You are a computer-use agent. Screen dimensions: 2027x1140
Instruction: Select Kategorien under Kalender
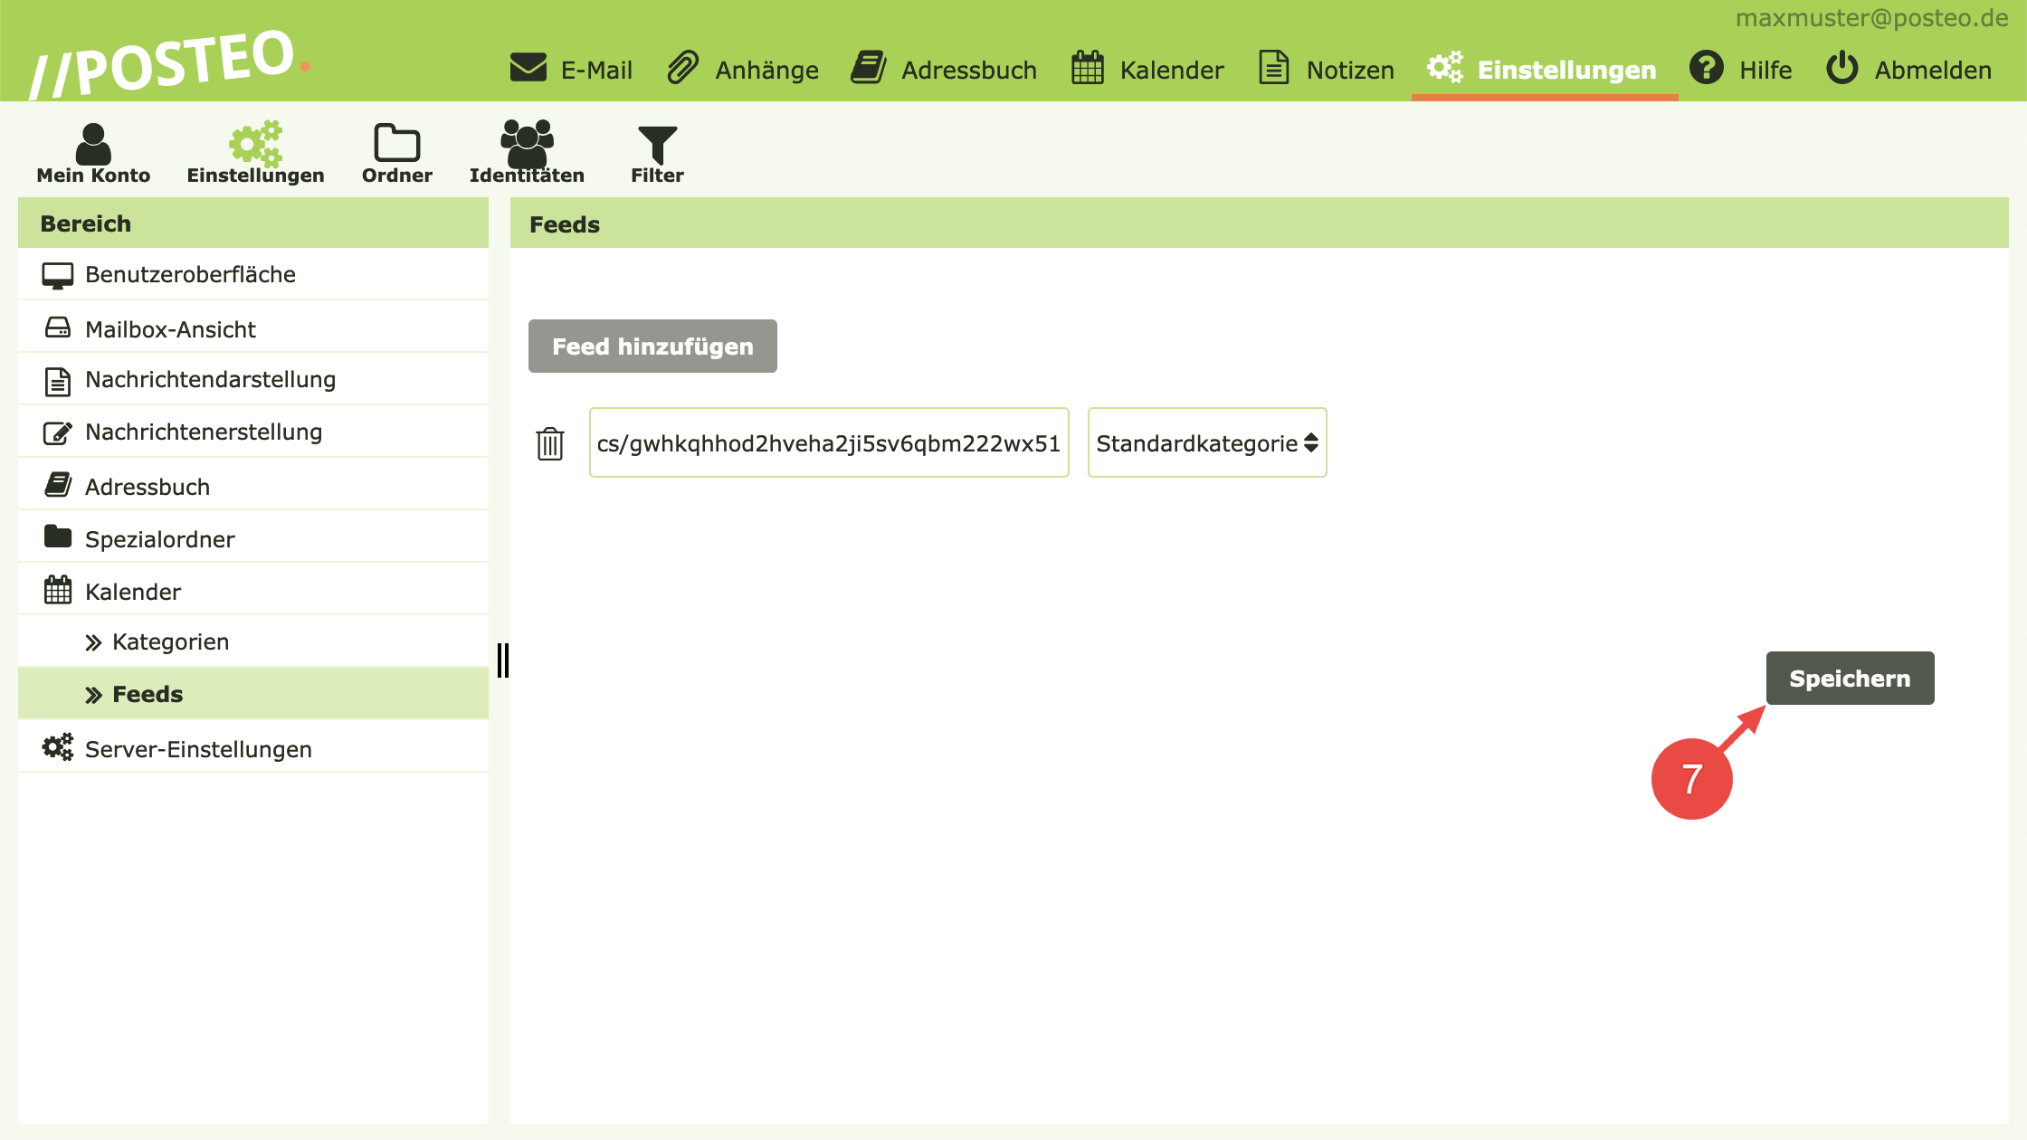[170, 642]
